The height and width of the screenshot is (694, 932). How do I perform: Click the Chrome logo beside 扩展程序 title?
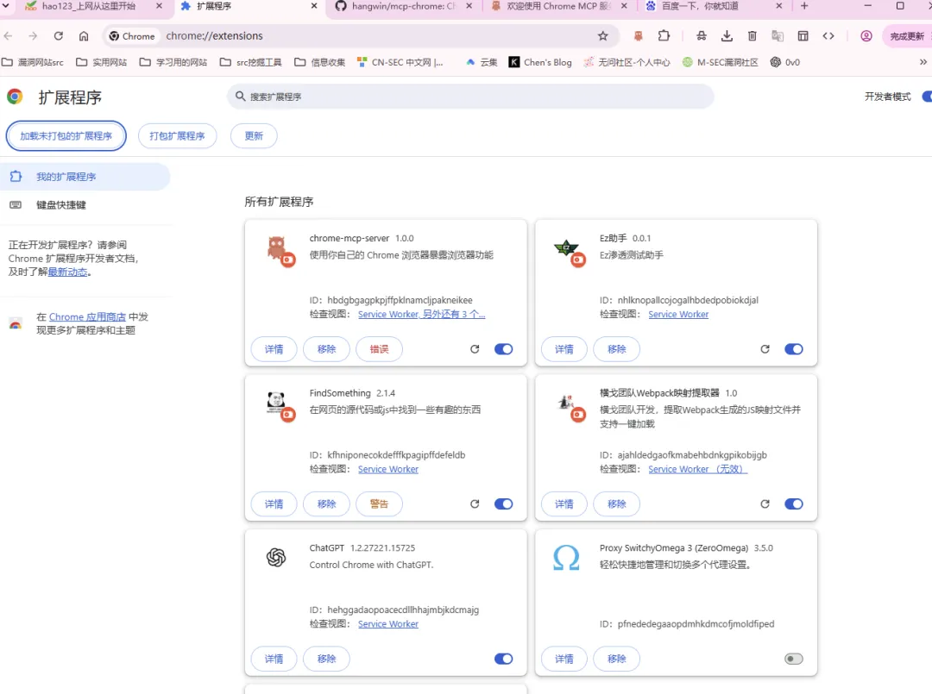[15, 97]
